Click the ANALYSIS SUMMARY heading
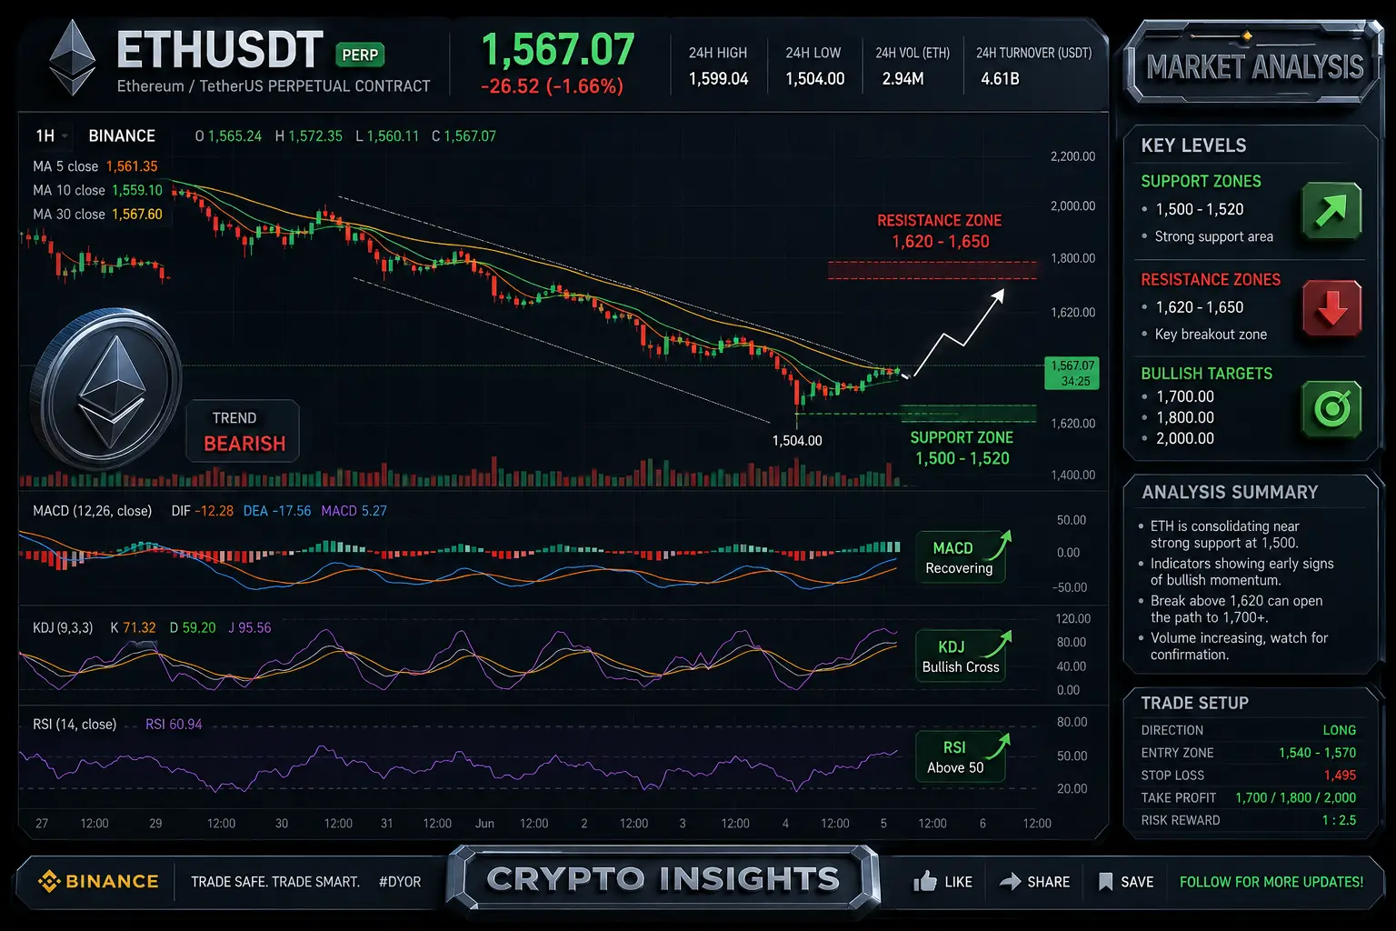This screenshot has width=1396, height=931. click(1230, 493)
